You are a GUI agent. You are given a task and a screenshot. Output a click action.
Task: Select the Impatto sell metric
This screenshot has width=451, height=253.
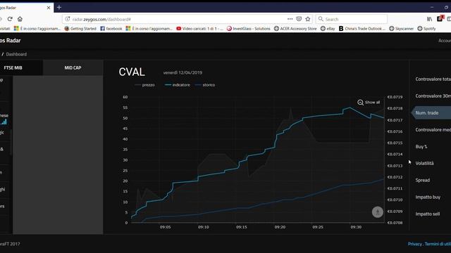pos(428,214)
